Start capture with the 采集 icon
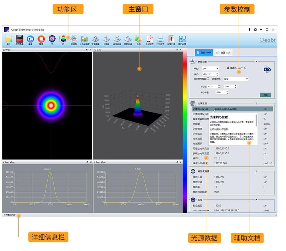 pyautogui.click(x=30, y=40)
